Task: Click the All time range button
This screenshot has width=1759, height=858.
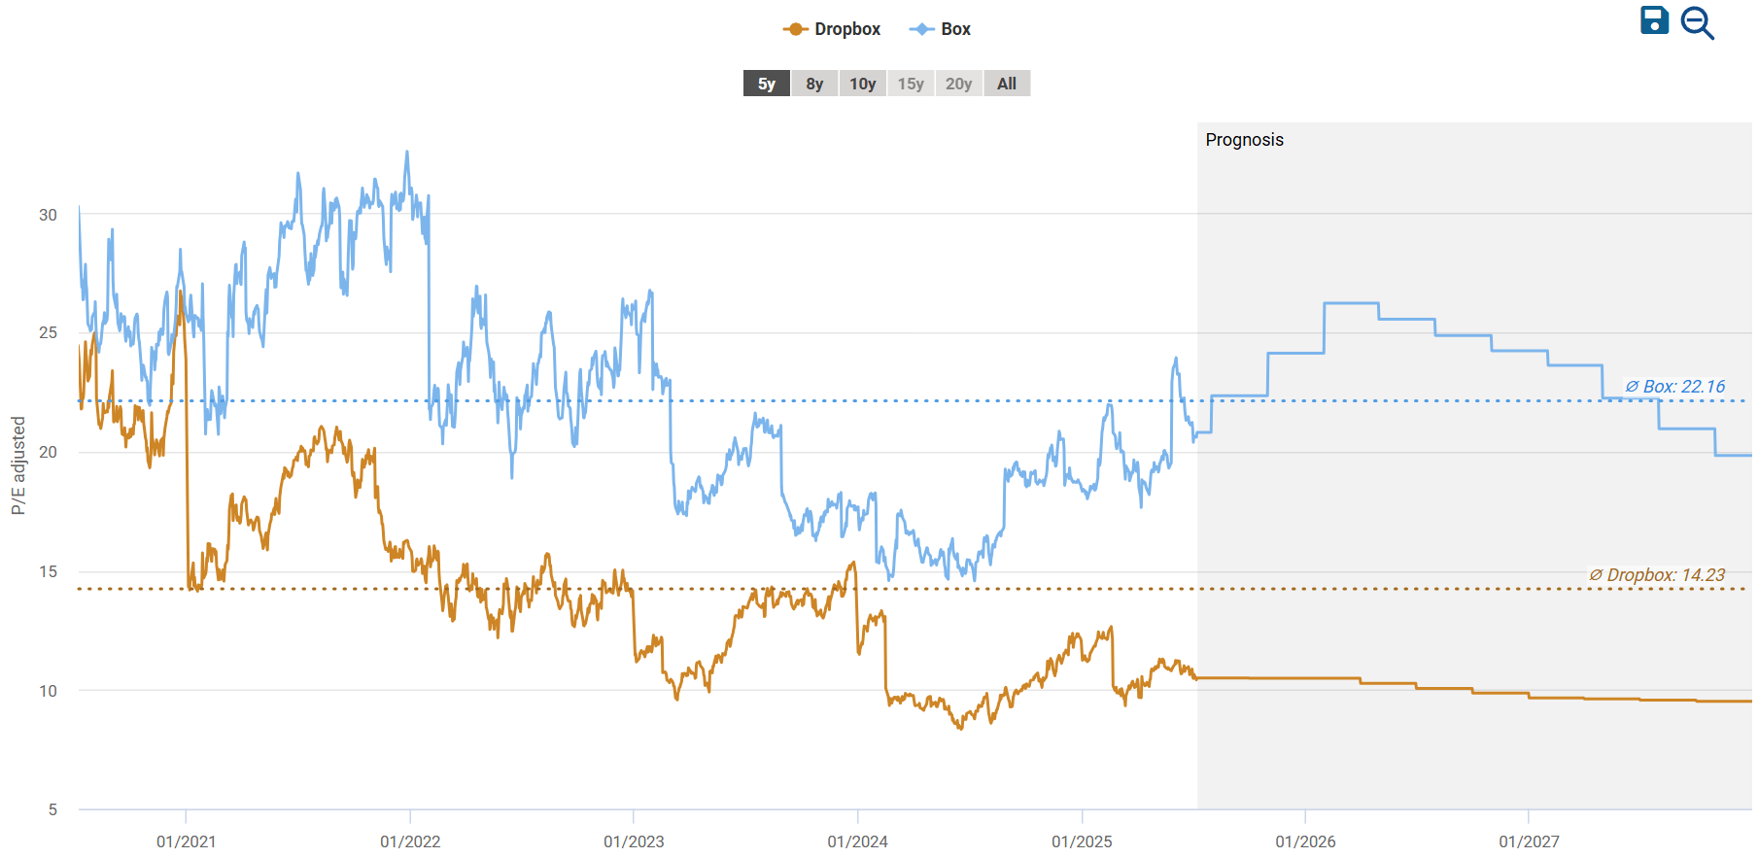Action: [x=1006, y=84]
